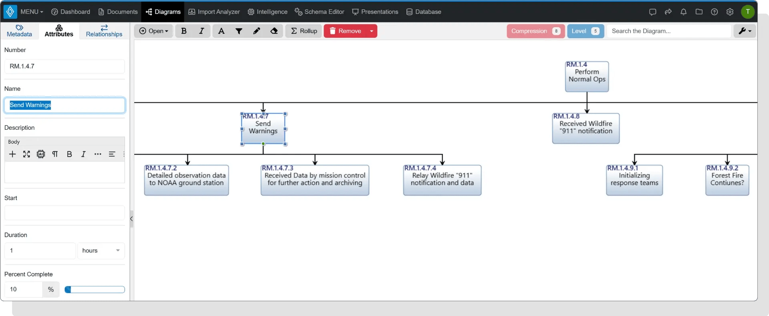Click the Level button
769x316 pixels.
click(x=585, y=31)
